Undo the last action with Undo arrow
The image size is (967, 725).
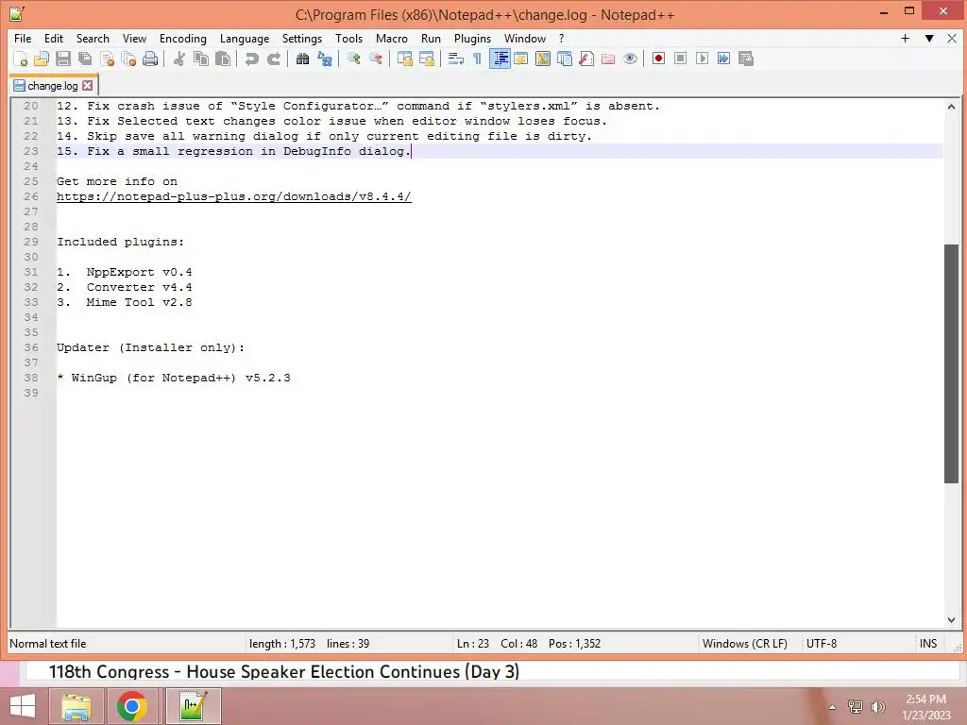pos(251,59)
